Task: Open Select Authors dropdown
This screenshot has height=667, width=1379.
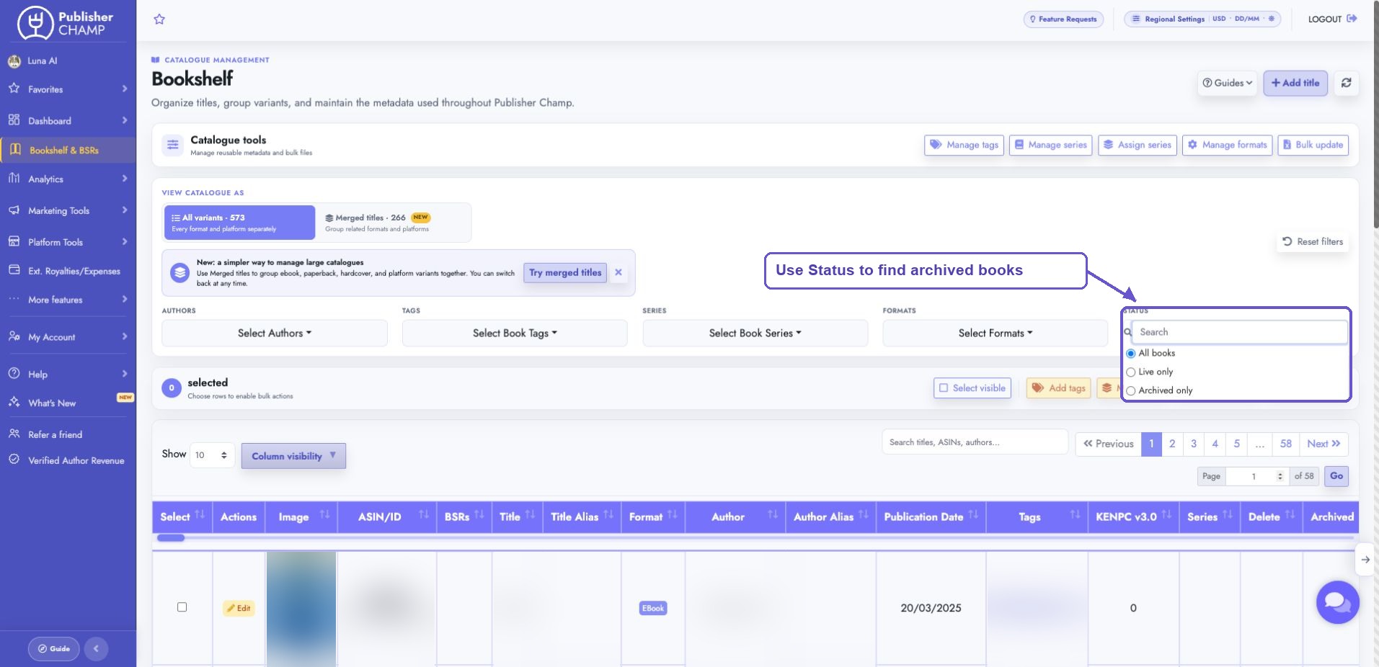Action: (x=275, y=333)
